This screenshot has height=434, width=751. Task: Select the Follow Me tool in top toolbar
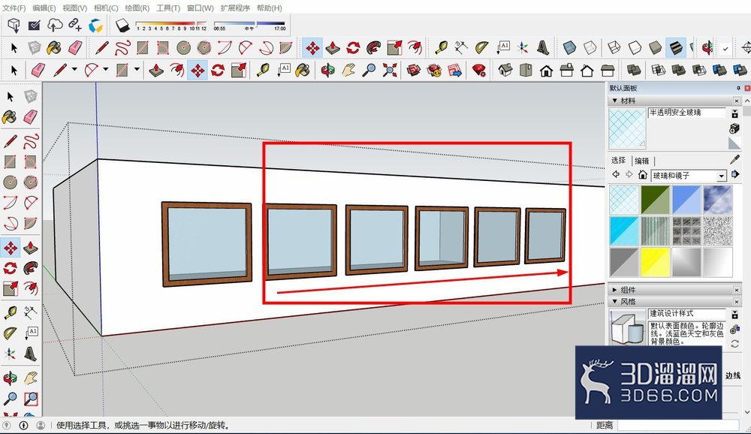[374, 47]
